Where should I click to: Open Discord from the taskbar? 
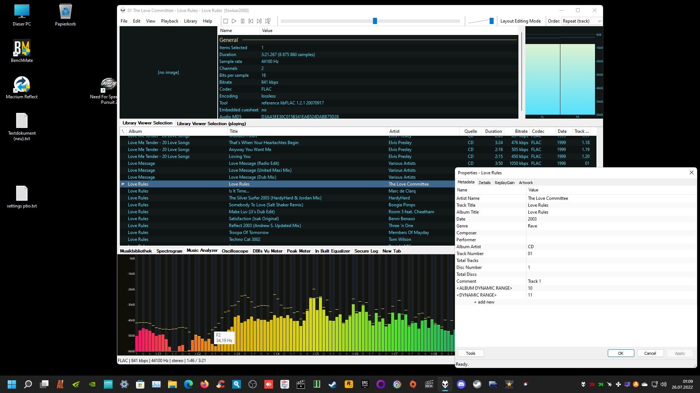(x=461, y=384)
